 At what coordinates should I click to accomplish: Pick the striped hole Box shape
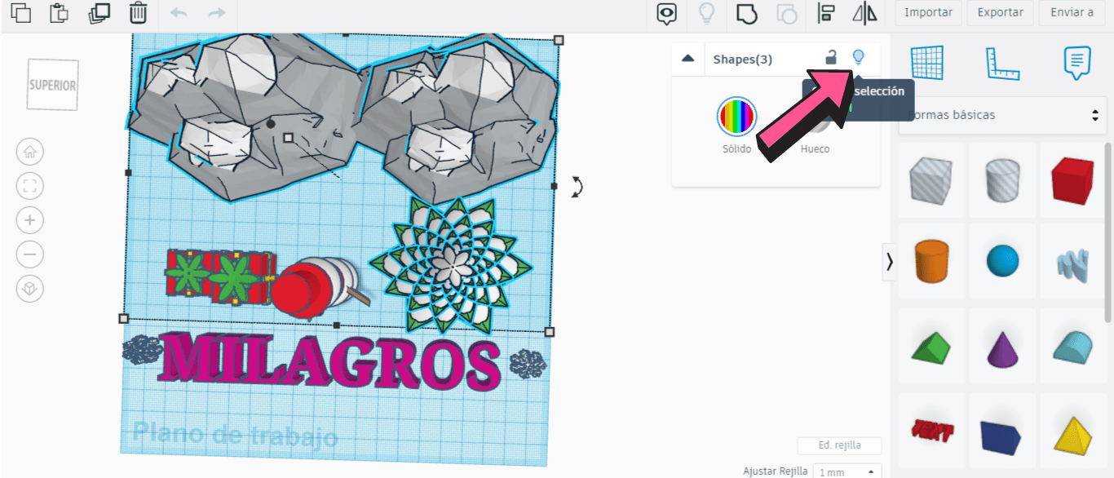point(931,180)
